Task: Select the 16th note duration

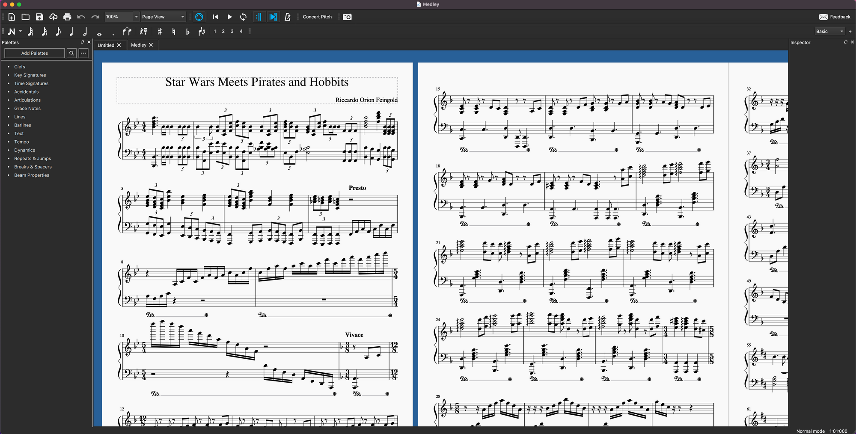Action: pos(44,31)
